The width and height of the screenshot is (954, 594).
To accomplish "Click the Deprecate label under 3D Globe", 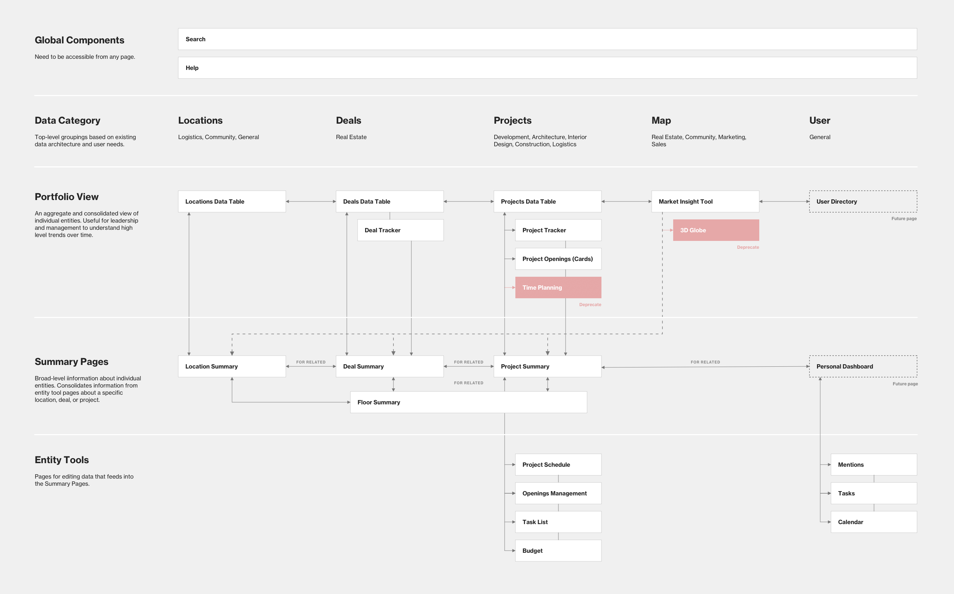I will (x=748, y=247).
